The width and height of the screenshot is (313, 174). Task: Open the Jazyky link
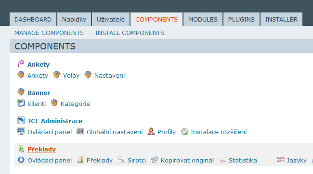coord(297,160)
